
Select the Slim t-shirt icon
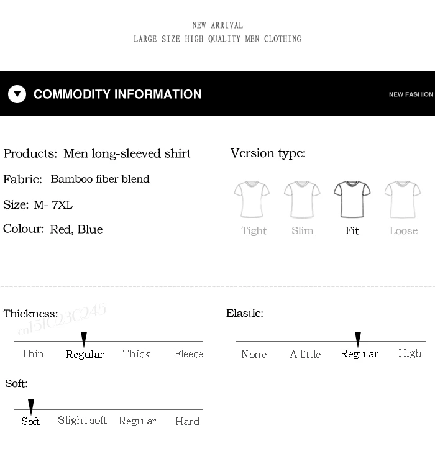(302, 199)
